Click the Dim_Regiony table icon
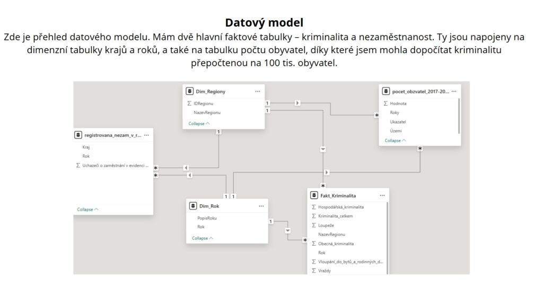The width and height of the screenshot is (543, 305). coord(189,91)
